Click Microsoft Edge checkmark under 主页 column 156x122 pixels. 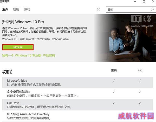pos(114,81)
